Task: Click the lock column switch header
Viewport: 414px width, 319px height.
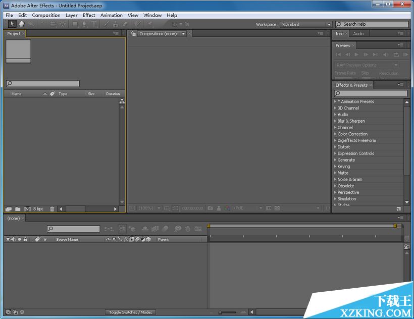Action: click(x=25, y=239)
